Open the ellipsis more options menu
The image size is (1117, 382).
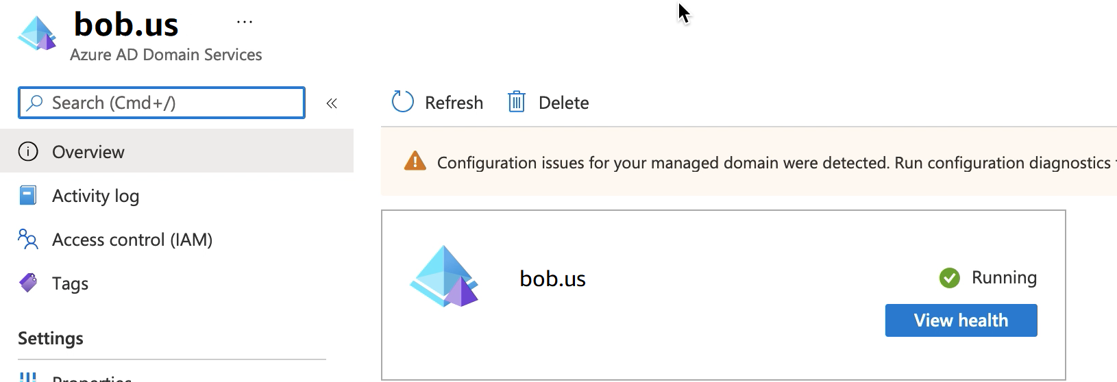pos(245,22)
